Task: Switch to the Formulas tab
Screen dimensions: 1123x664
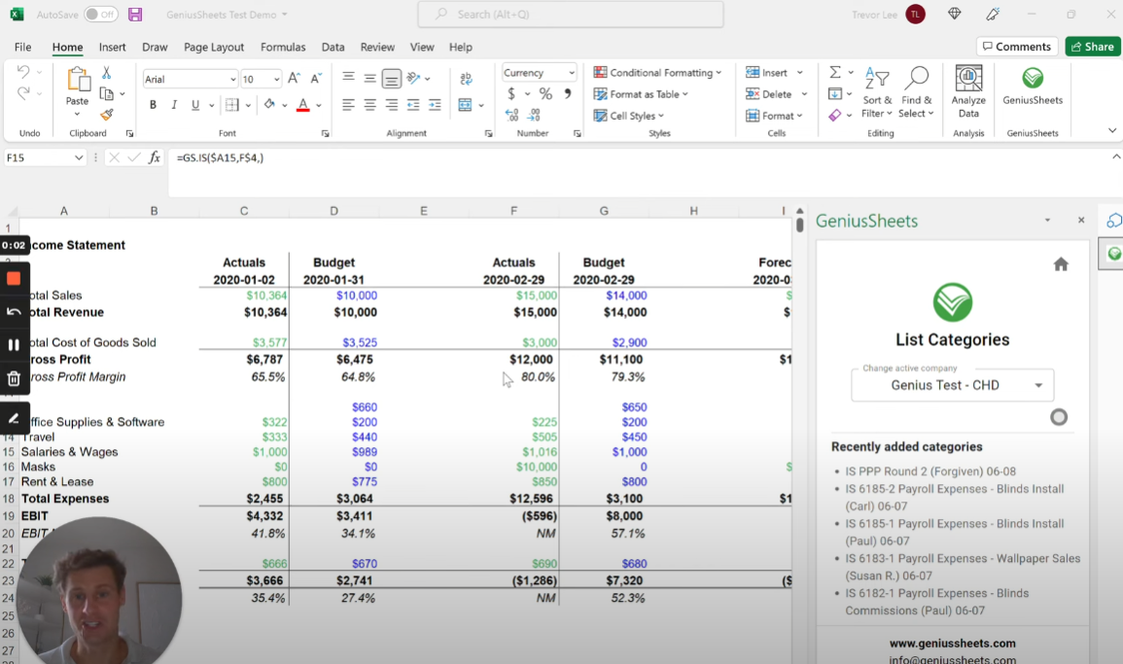Action: point(283,47)
